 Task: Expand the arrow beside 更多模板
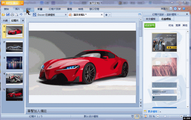click(160, 112)
